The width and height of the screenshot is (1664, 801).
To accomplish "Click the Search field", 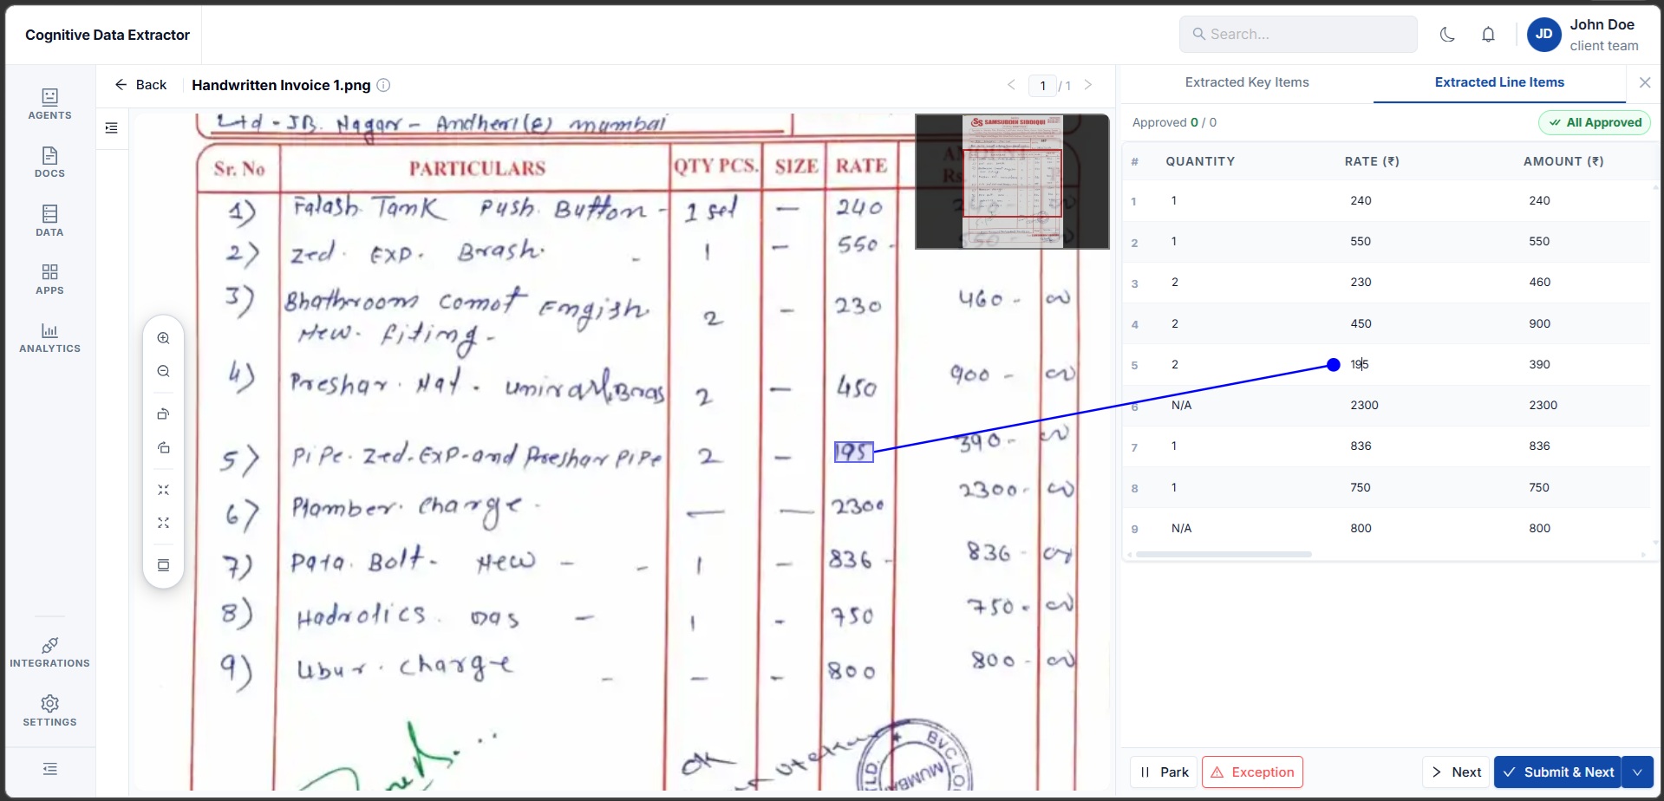I will point(1298,35).
